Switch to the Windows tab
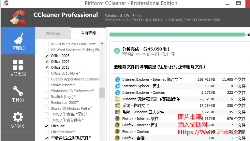This screenshot has width=250, height=141. tap(53, 33)
